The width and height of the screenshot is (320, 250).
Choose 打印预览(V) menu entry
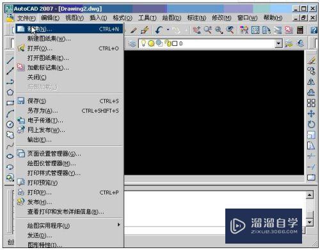pos(69,182)
